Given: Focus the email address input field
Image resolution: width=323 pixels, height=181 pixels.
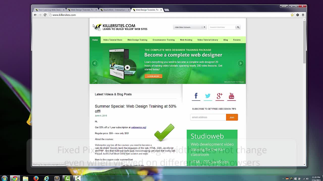Looking at the screenshot, I should [208, 117].
